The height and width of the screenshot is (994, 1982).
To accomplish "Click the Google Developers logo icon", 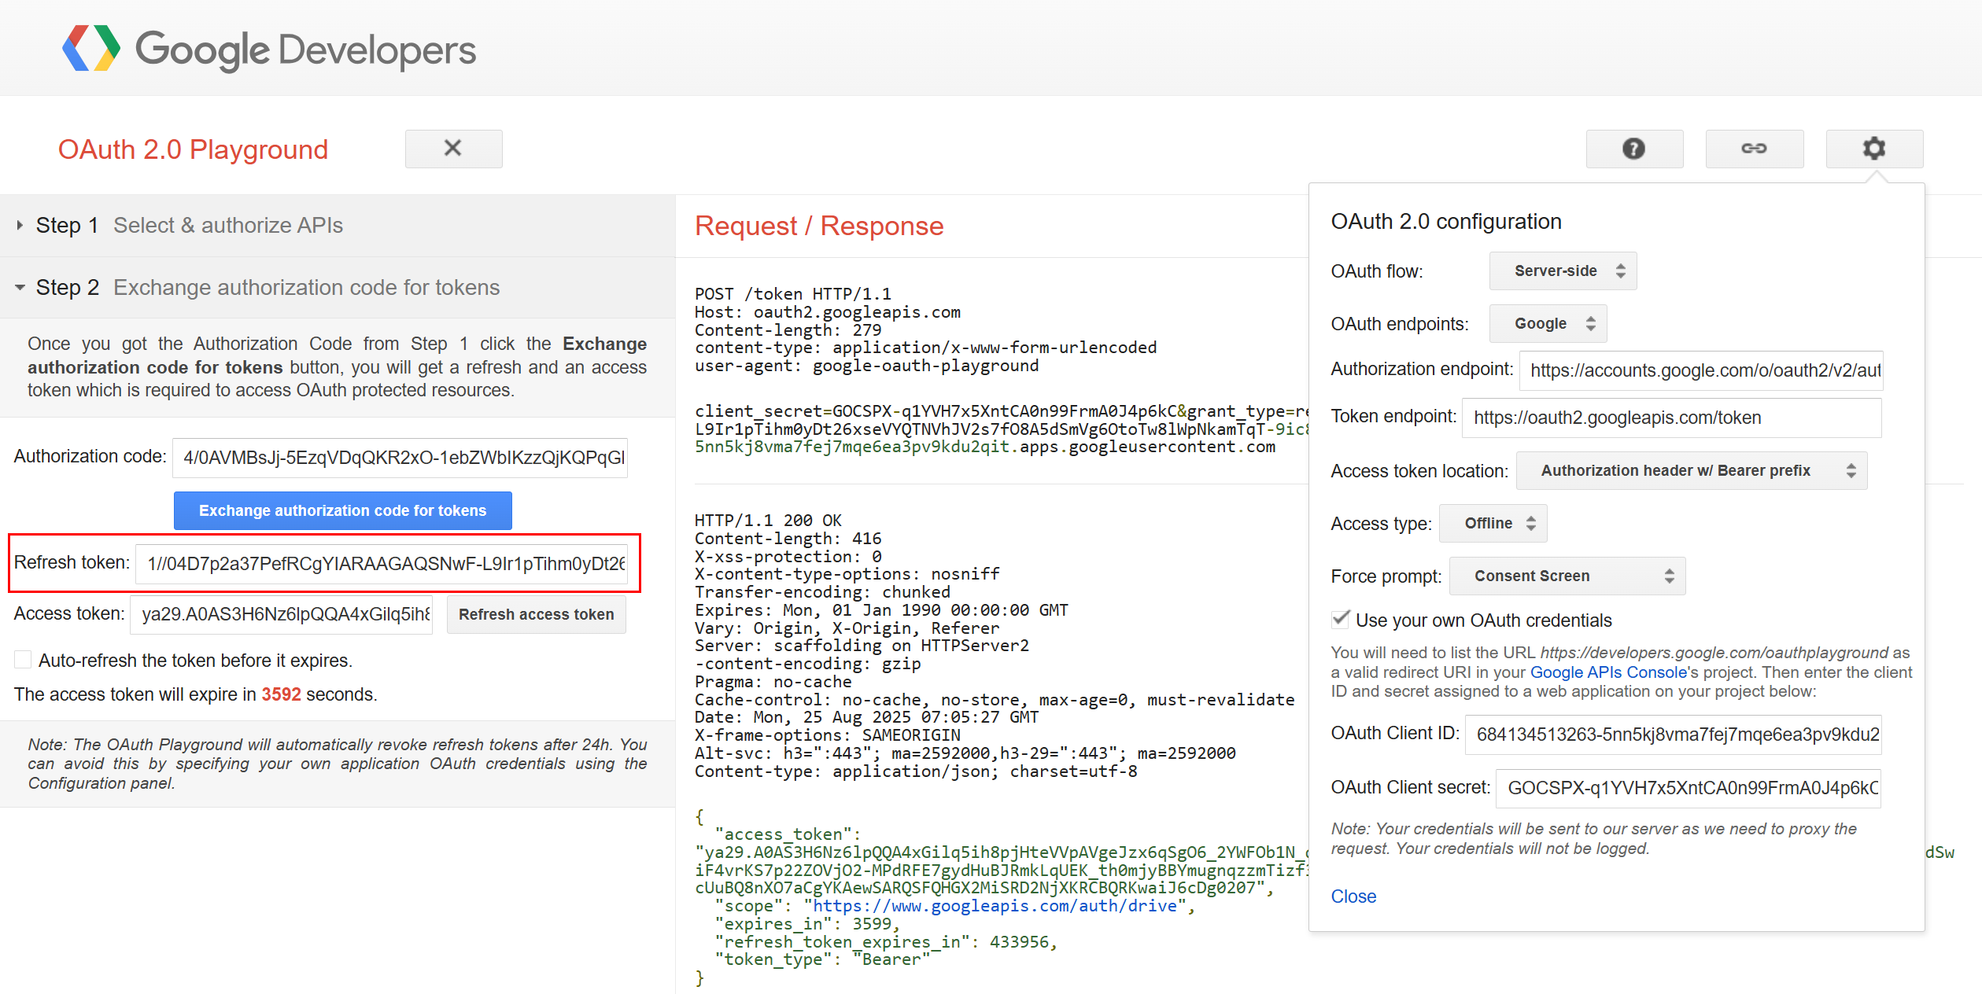I will pos(91,49).
